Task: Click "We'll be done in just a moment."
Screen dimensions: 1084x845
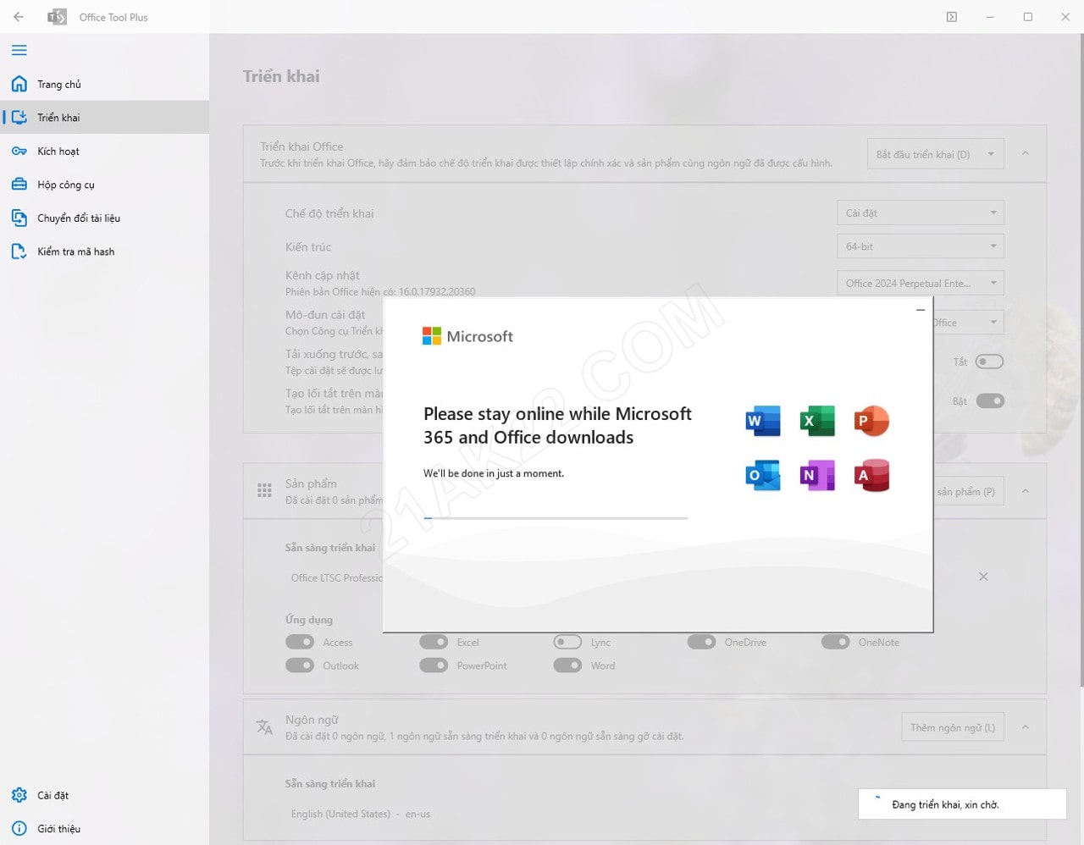Action: (x=494, y=473)
